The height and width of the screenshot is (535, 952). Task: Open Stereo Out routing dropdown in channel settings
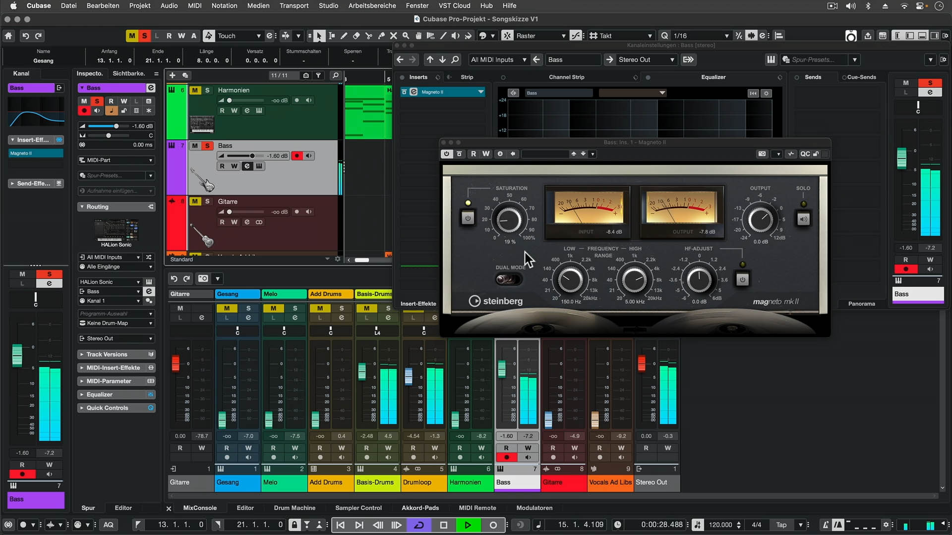pos(646,59)
